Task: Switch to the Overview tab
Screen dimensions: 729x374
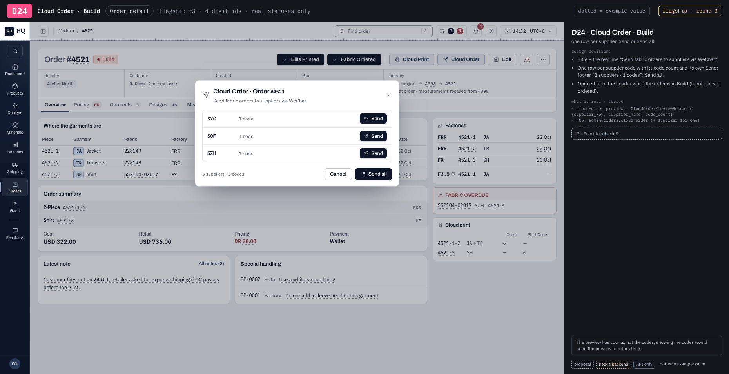Action: click(x=55, y=105)
